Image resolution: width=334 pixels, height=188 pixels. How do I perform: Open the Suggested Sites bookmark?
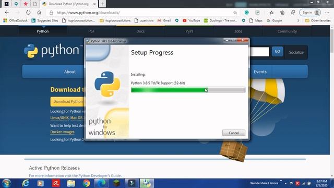45,20
